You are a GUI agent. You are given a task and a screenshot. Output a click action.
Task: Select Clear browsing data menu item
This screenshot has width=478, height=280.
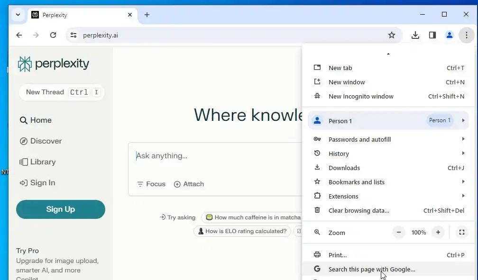pyautogui.click(x=388, y=210)
